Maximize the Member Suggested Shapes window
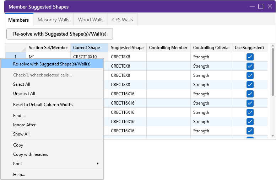This screenshot has height=180, width=276. point(261,7)
